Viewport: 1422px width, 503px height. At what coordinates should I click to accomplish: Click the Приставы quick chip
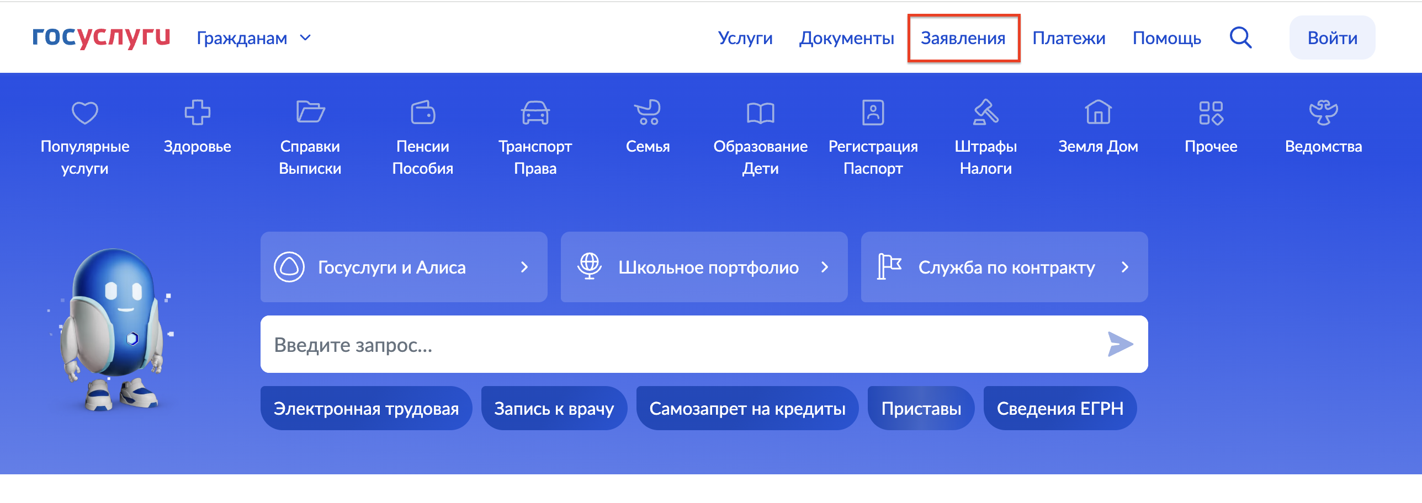click(x=921, y=408)
